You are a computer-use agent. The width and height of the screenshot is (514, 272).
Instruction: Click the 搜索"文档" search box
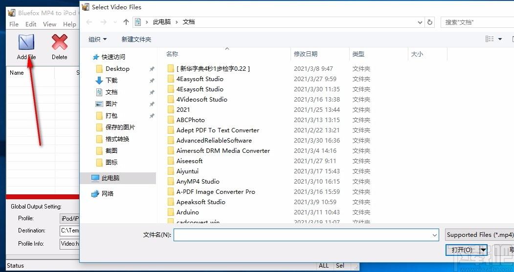coord(477,22)
